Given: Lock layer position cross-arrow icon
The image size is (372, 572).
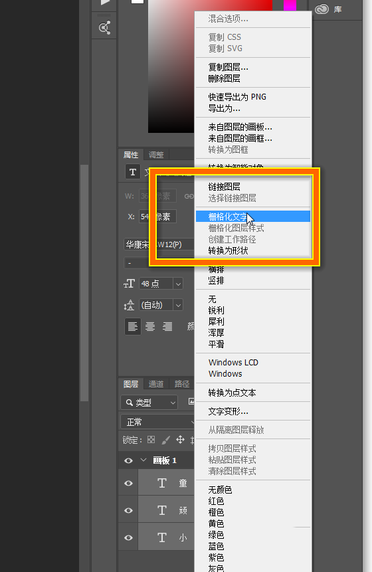Looking at the screenshot, I should (x=180, y=440).
